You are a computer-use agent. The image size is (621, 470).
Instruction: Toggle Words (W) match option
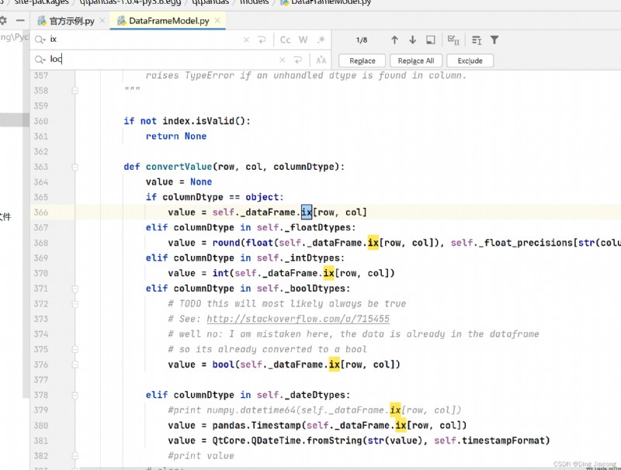point(303,40)
